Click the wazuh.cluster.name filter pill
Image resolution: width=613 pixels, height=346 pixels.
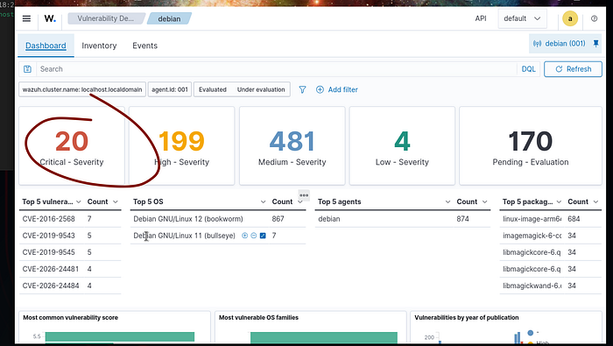82,89
